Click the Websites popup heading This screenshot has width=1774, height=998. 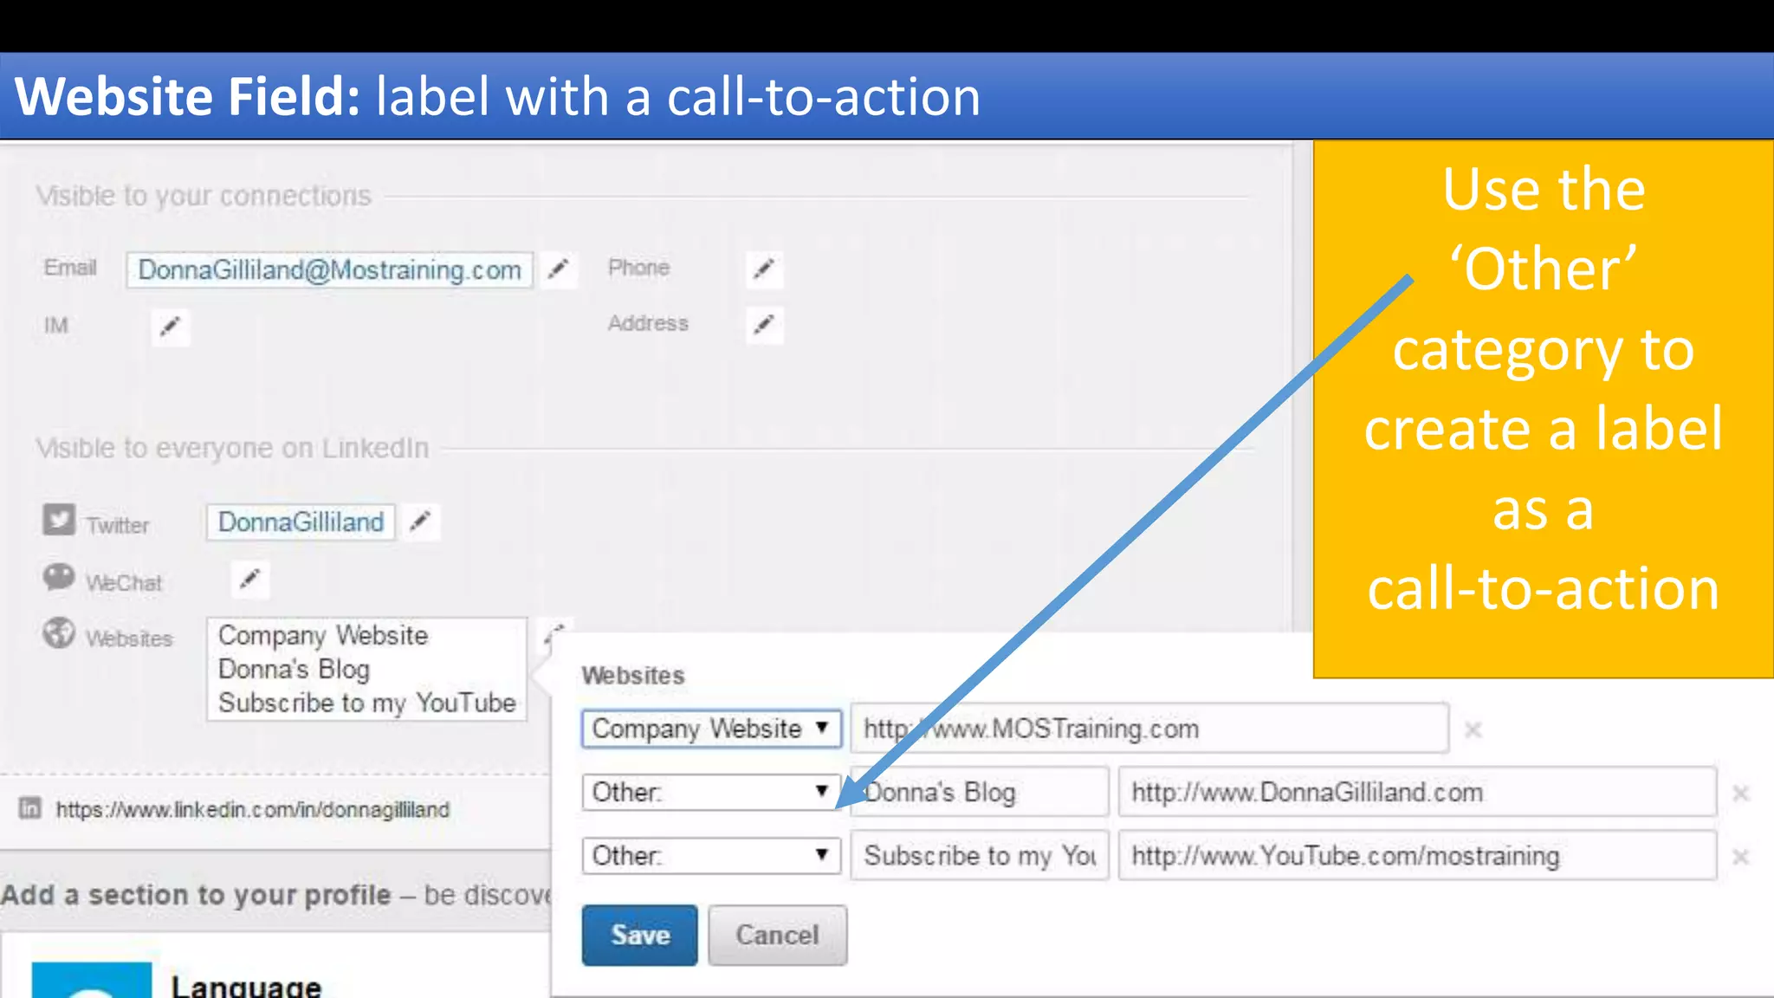[x=632, y=676]
